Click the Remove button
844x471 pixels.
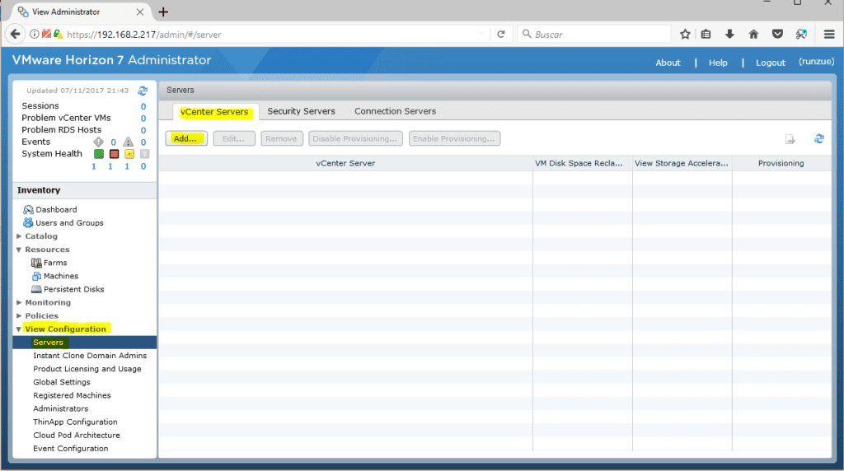(x=282, y=138)
